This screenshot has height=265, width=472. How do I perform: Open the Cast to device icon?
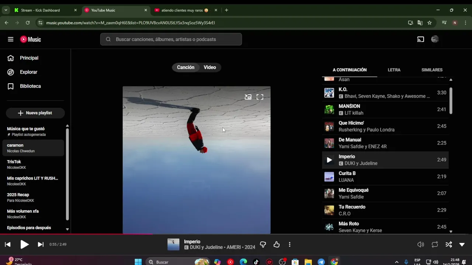(421, 39)
